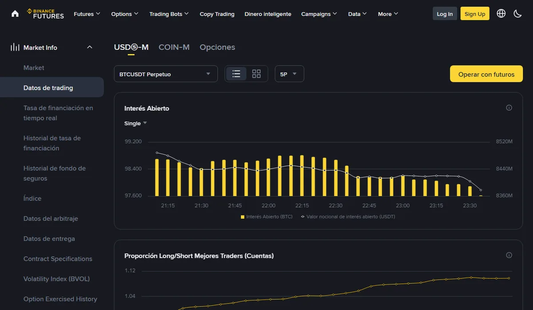533x310 pixels.
Task: Open the BTCUSDT Perpetuo symbol selector
Action: pyautogui.click(x=166, y=74)
